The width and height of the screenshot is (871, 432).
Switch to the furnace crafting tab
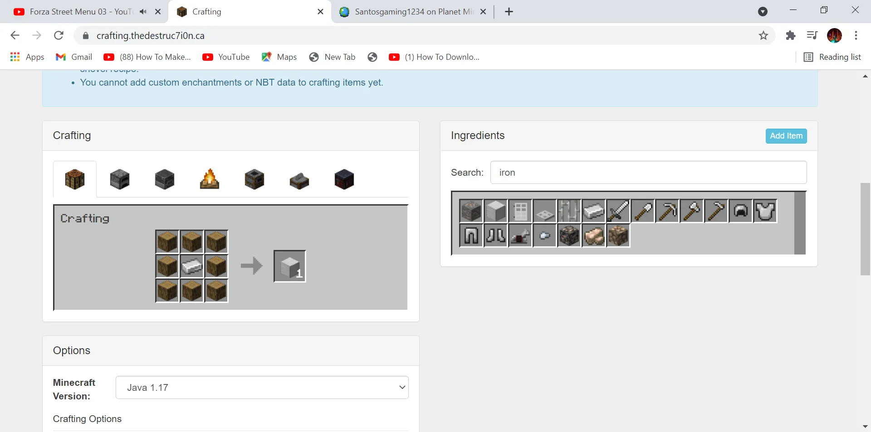coord(119,179)
